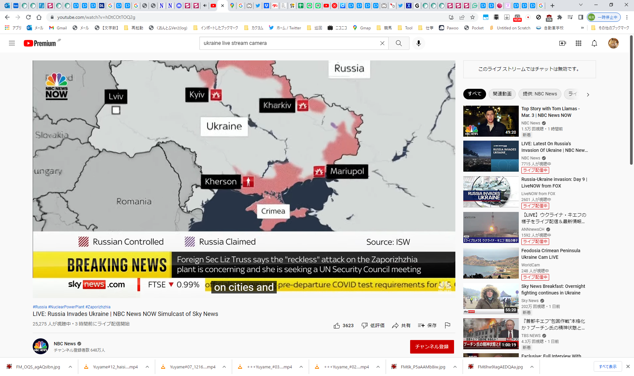Open Top Story with Tom Llamas thumbnail
This screenshot has width=634, height=376.
pyautogui.click(x=491, y=121)
